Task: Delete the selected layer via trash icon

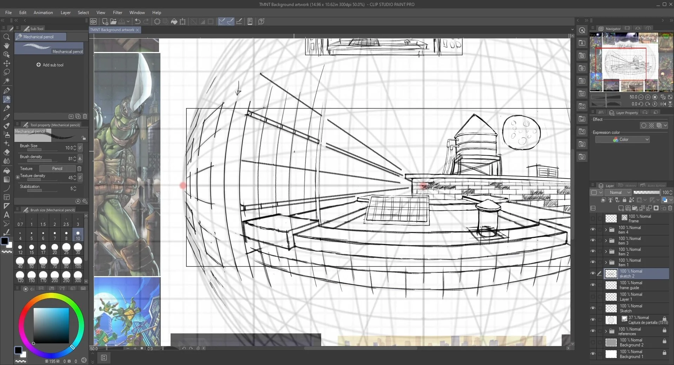Action: click(x=671, y=208)
